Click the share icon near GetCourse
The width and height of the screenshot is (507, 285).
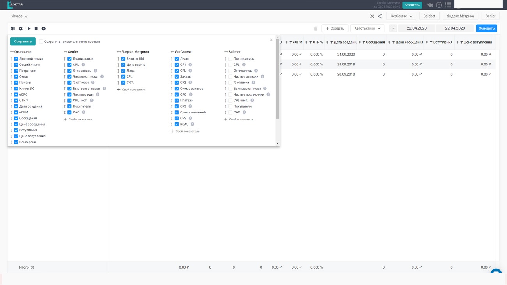pyautogui.click(x=379, y=16)
